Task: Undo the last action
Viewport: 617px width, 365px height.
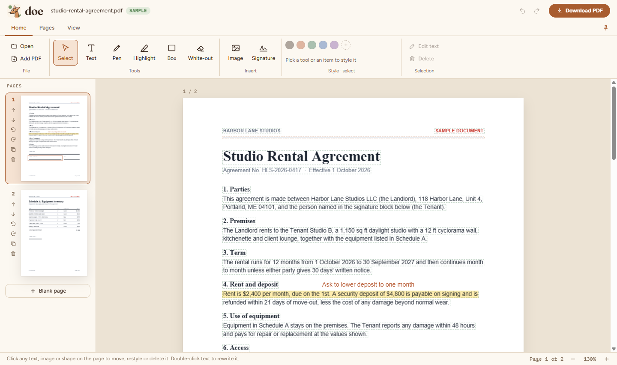Action: tap(522, 11)
